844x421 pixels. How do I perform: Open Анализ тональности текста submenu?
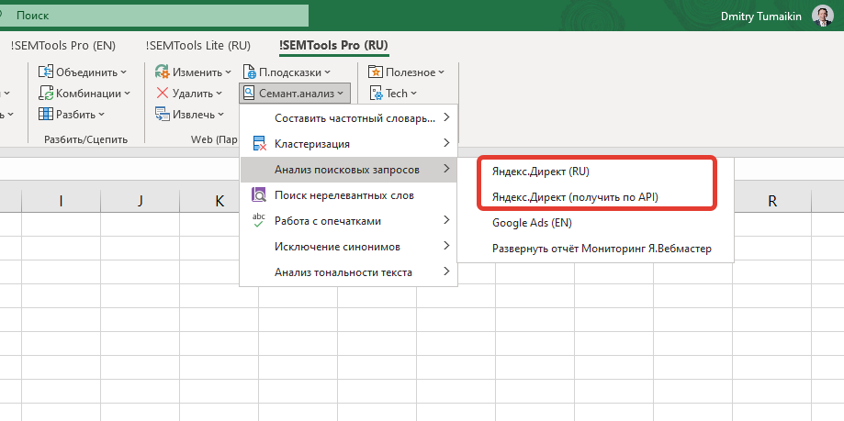349,272
